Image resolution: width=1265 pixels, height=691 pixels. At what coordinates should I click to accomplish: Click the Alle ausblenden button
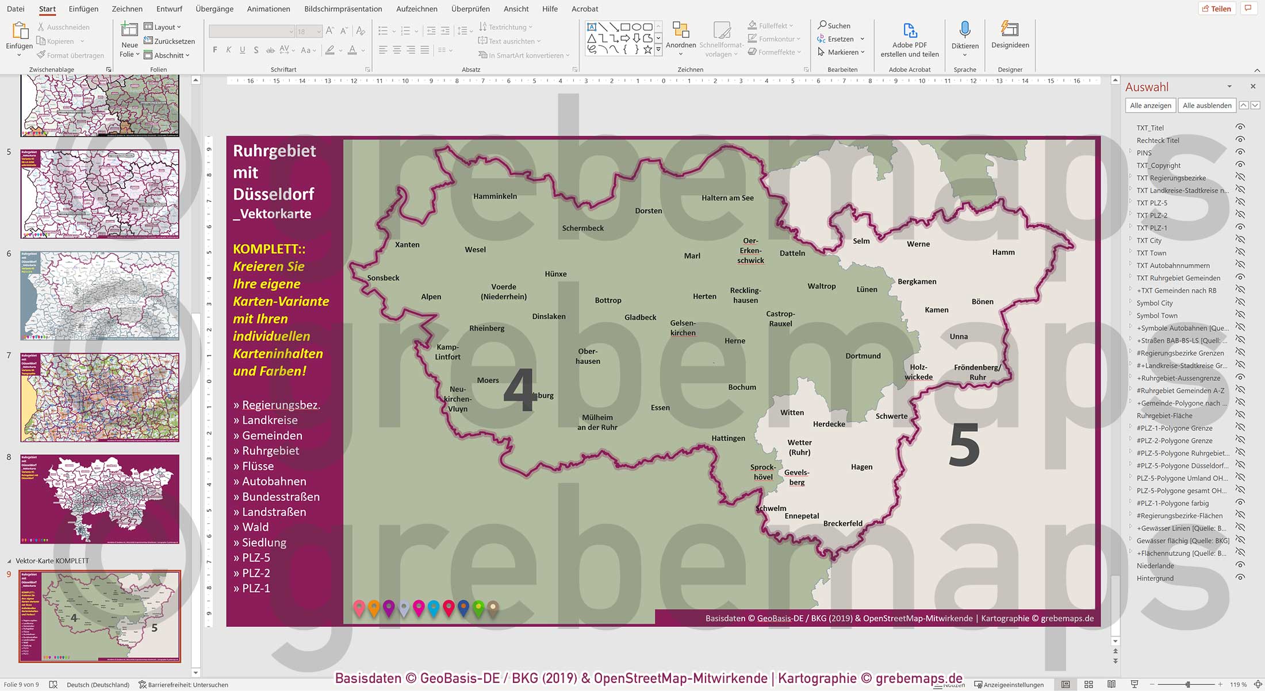tap(1206, 105)
